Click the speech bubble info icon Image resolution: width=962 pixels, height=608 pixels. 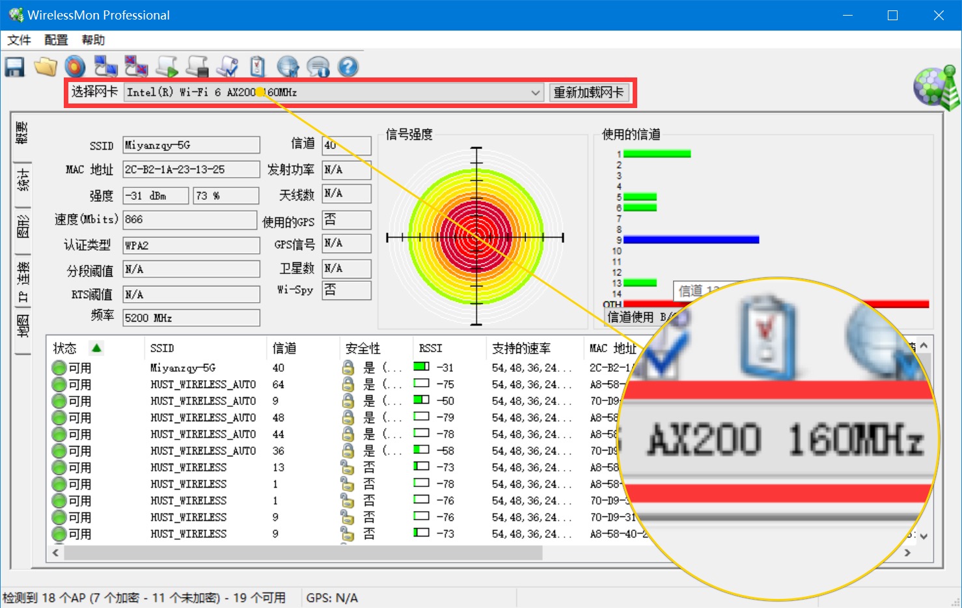318,66
